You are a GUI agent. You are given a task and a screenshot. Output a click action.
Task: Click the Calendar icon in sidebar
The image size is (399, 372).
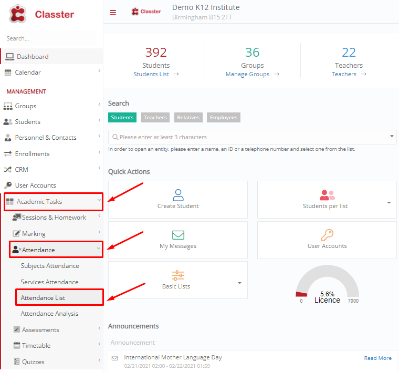8,73
